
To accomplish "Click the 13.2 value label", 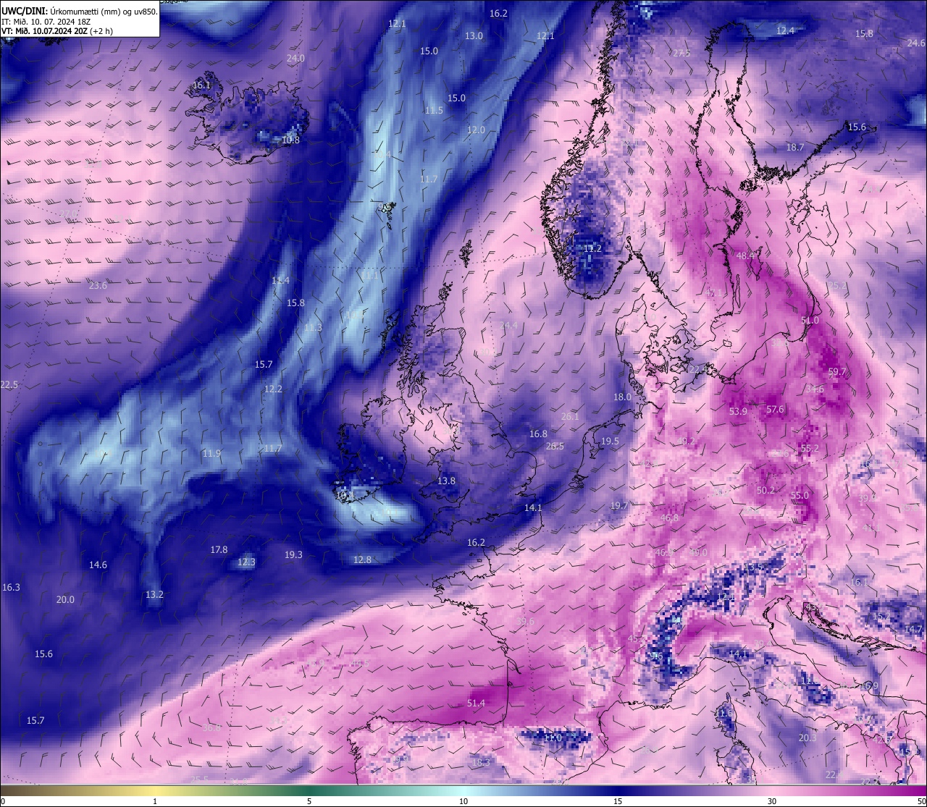I will click(154, 594).
